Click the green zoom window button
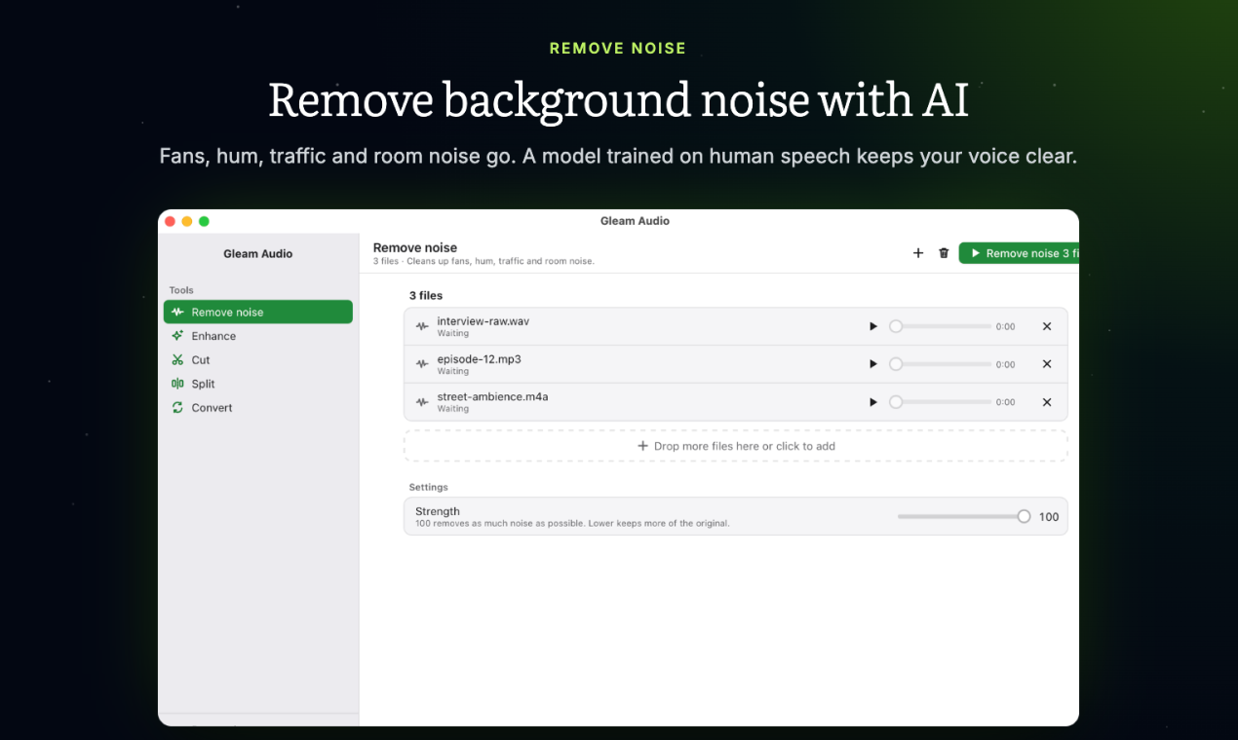The width and height of the screenshot is (1238, 740). (204, 221)
